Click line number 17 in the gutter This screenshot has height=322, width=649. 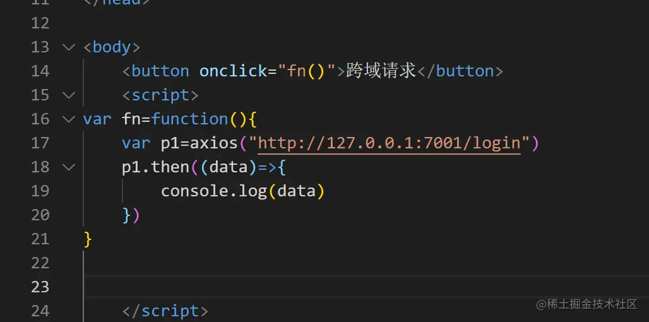(40, 143)
